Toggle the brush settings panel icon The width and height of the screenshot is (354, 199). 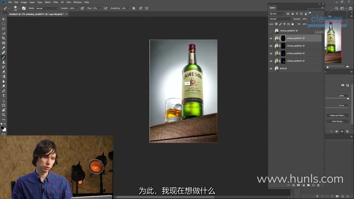tap(24, 8)
